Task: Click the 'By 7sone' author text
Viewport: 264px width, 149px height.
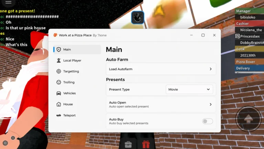Action: [100, 35]
